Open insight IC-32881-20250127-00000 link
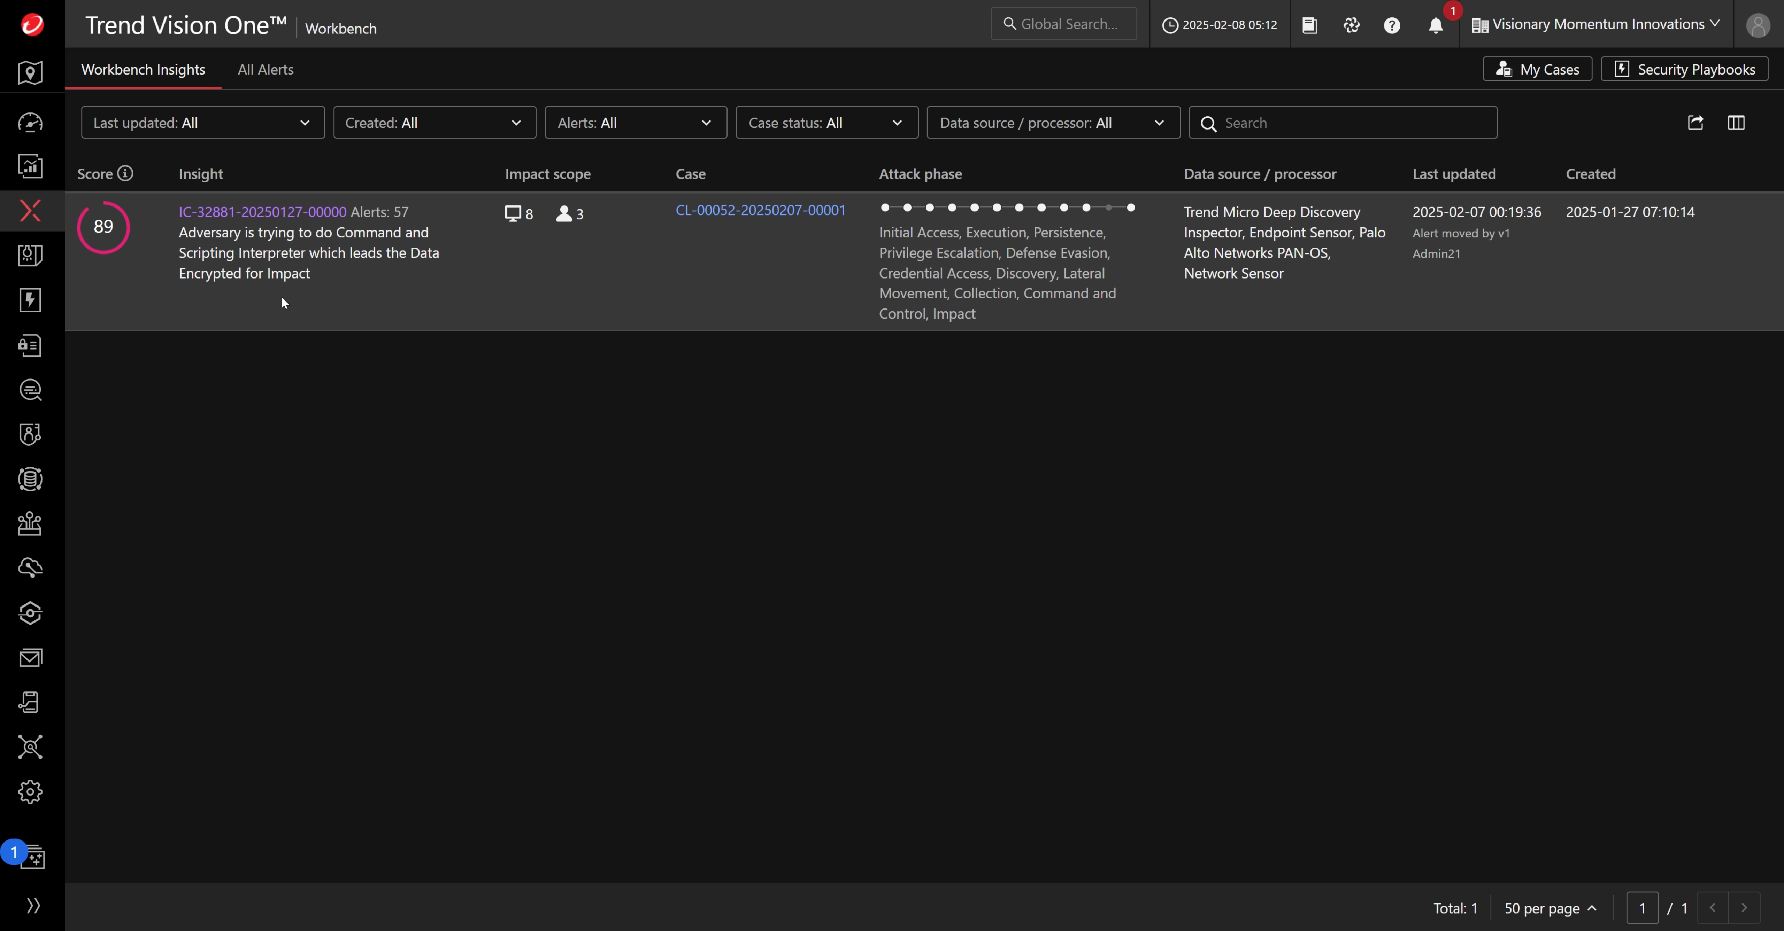Image resolution: width=1784 pixels, height=931 pixels. pos(262,212)
